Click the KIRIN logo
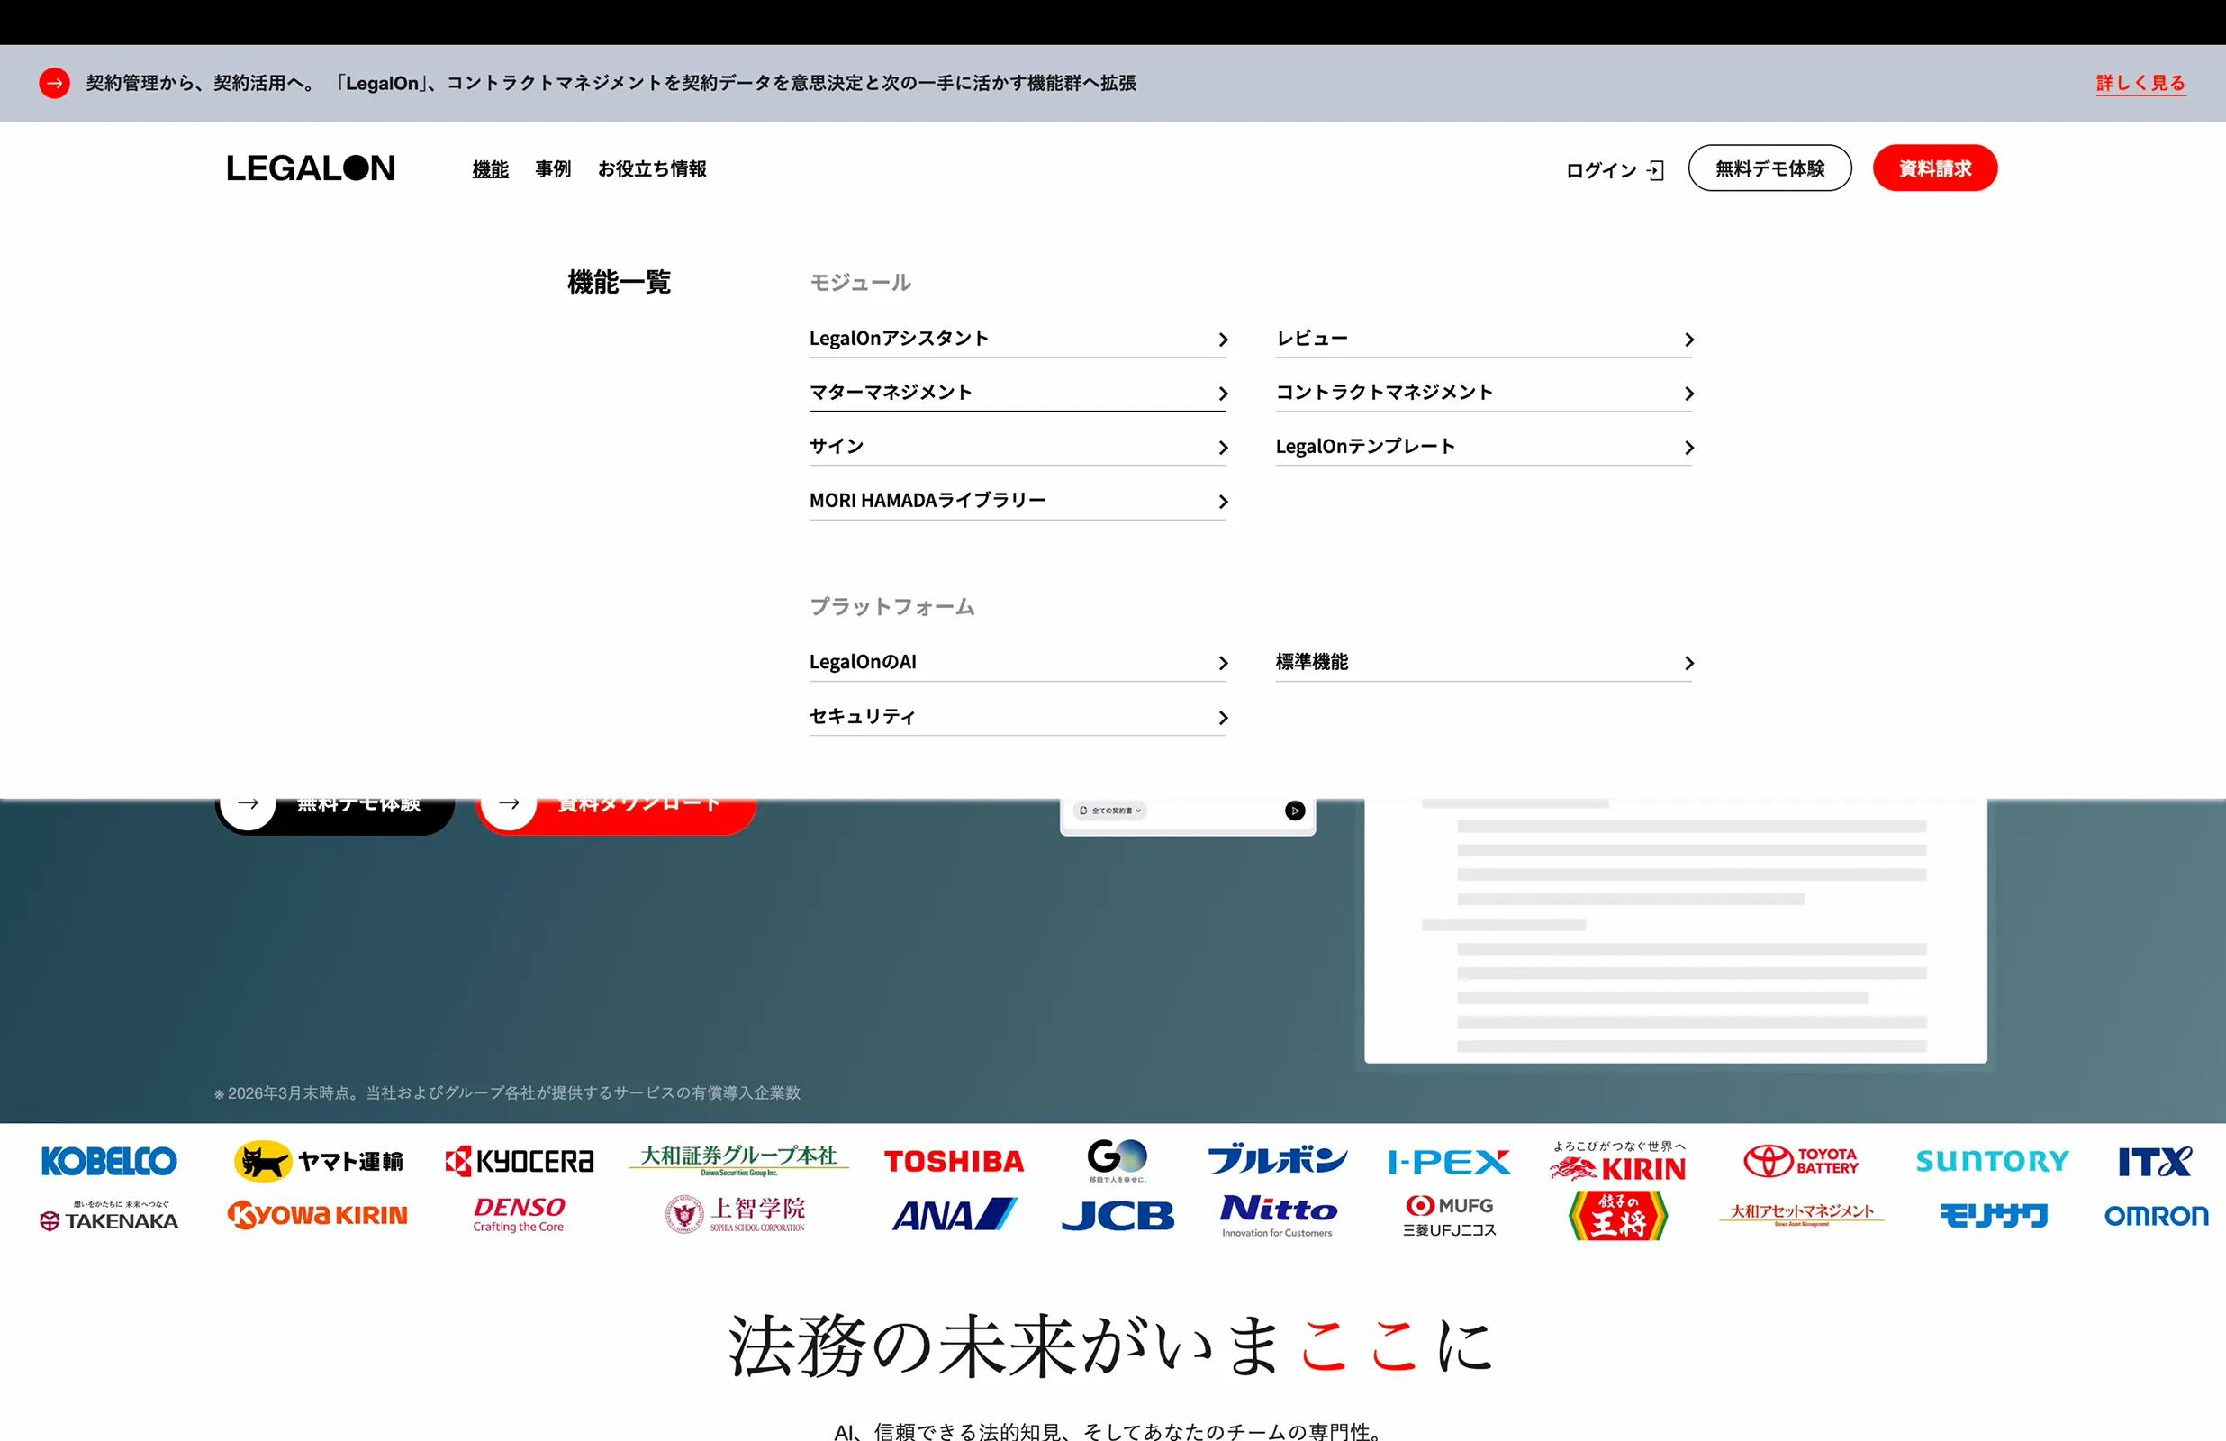The image size is (2226, 1441). [x=1618, y=1161]
